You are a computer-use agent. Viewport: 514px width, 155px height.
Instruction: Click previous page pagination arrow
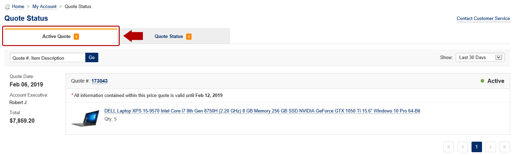pos(463,147)
